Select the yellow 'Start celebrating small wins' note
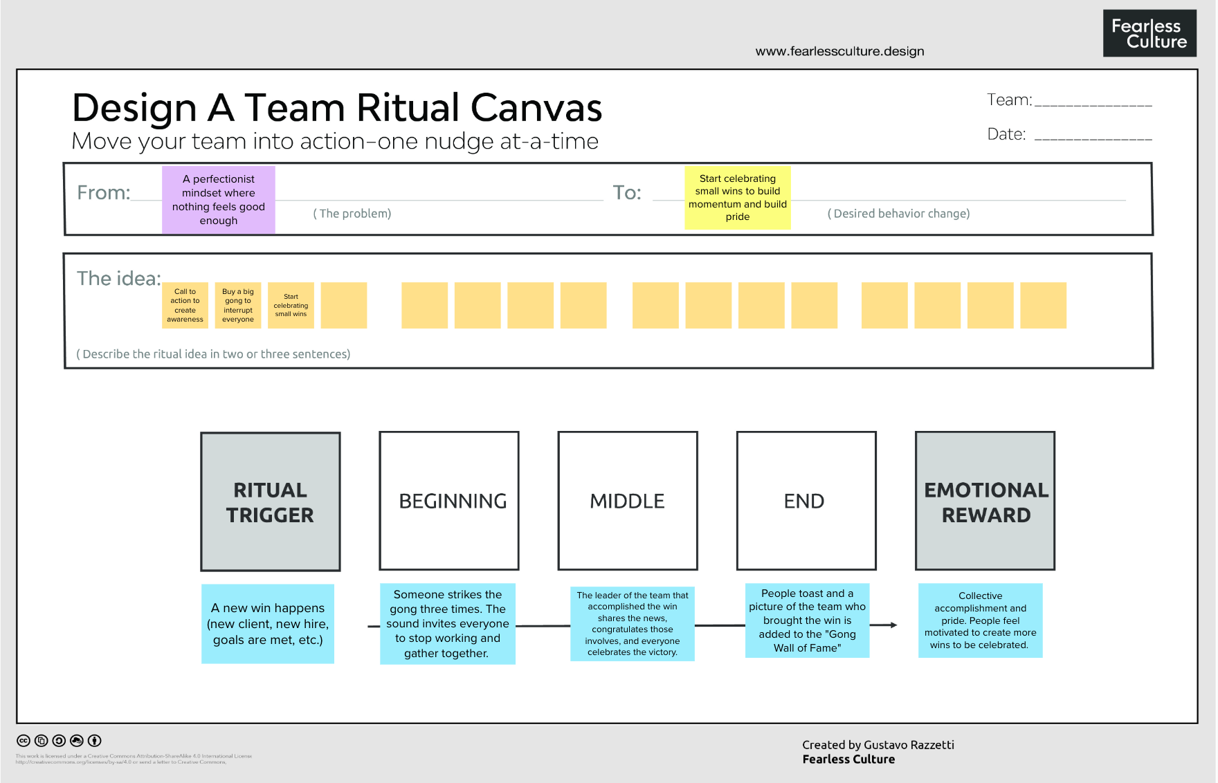Viewport: 1218px width, 783px height. 738,198
